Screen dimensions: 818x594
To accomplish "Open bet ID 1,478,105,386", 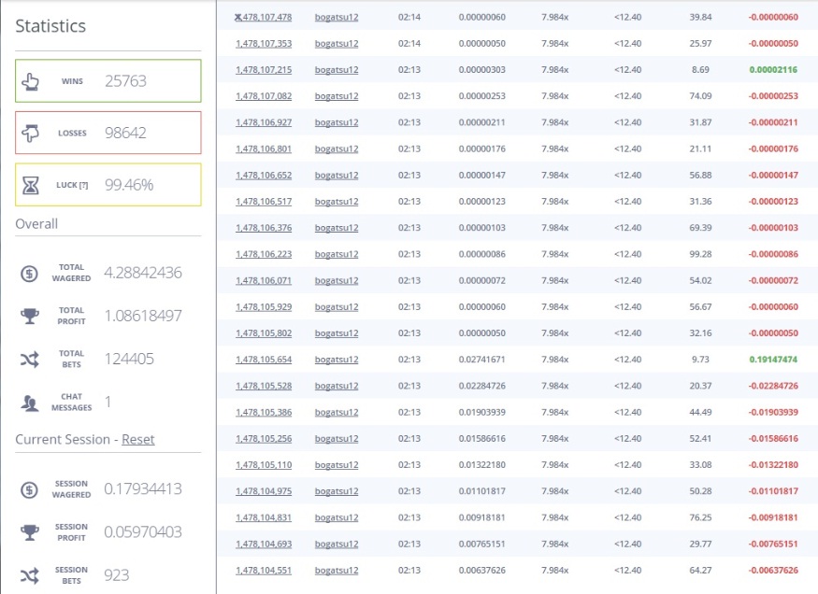I will (x=264, y=412).
